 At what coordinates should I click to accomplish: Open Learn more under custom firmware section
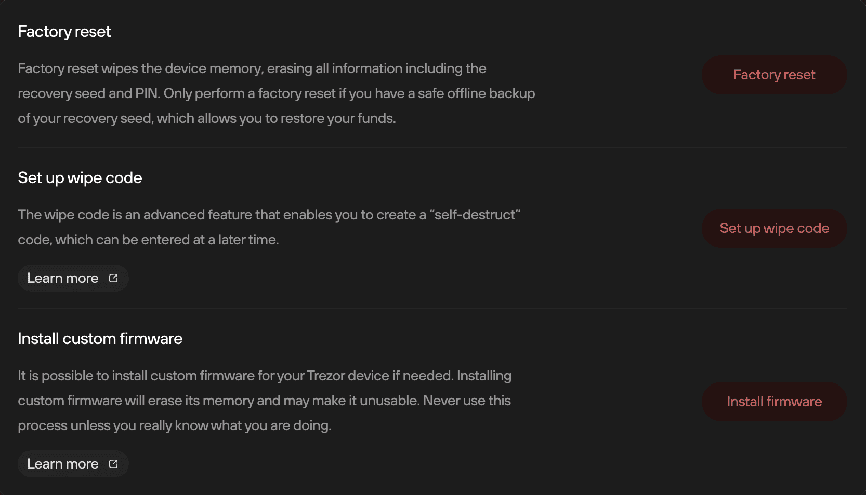point(73,464)
